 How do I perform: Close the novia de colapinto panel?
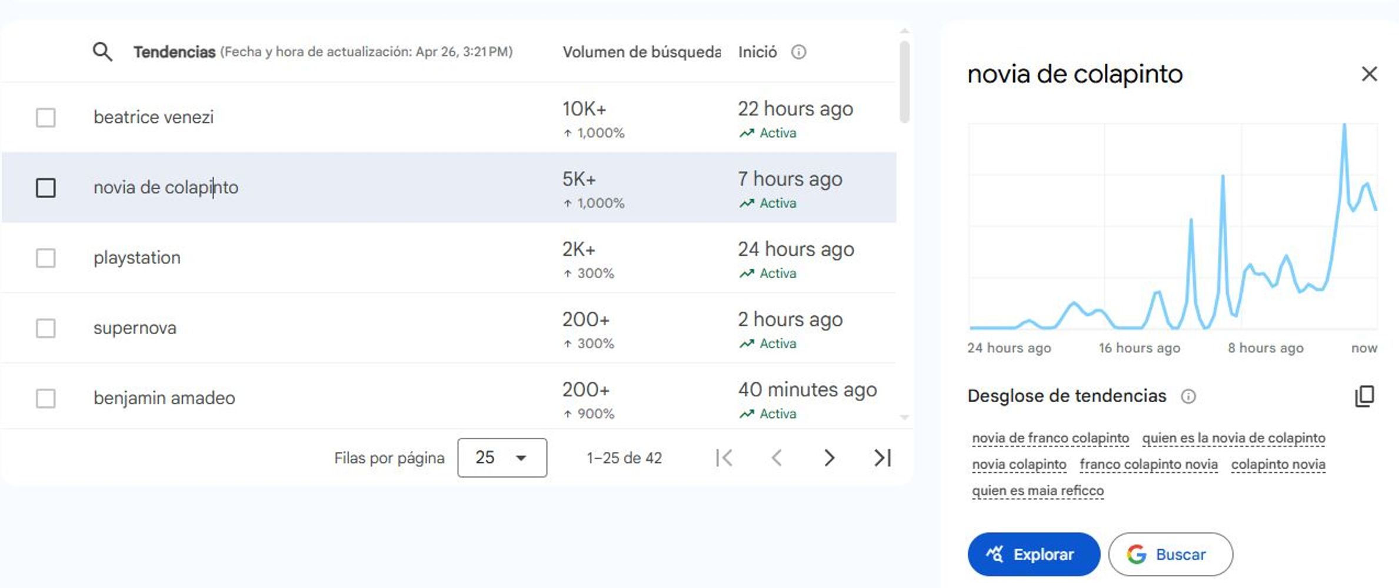coord(1369,74)
